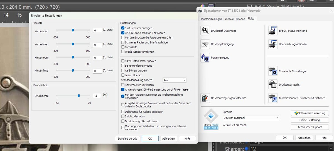Enable Leers. Übersp. checkbox

click(x=123, y=75)
